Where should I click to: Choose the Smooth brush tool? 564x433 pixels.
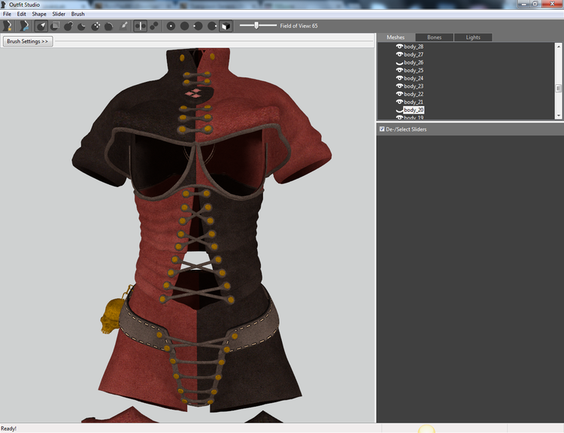(x=109, y=26)
